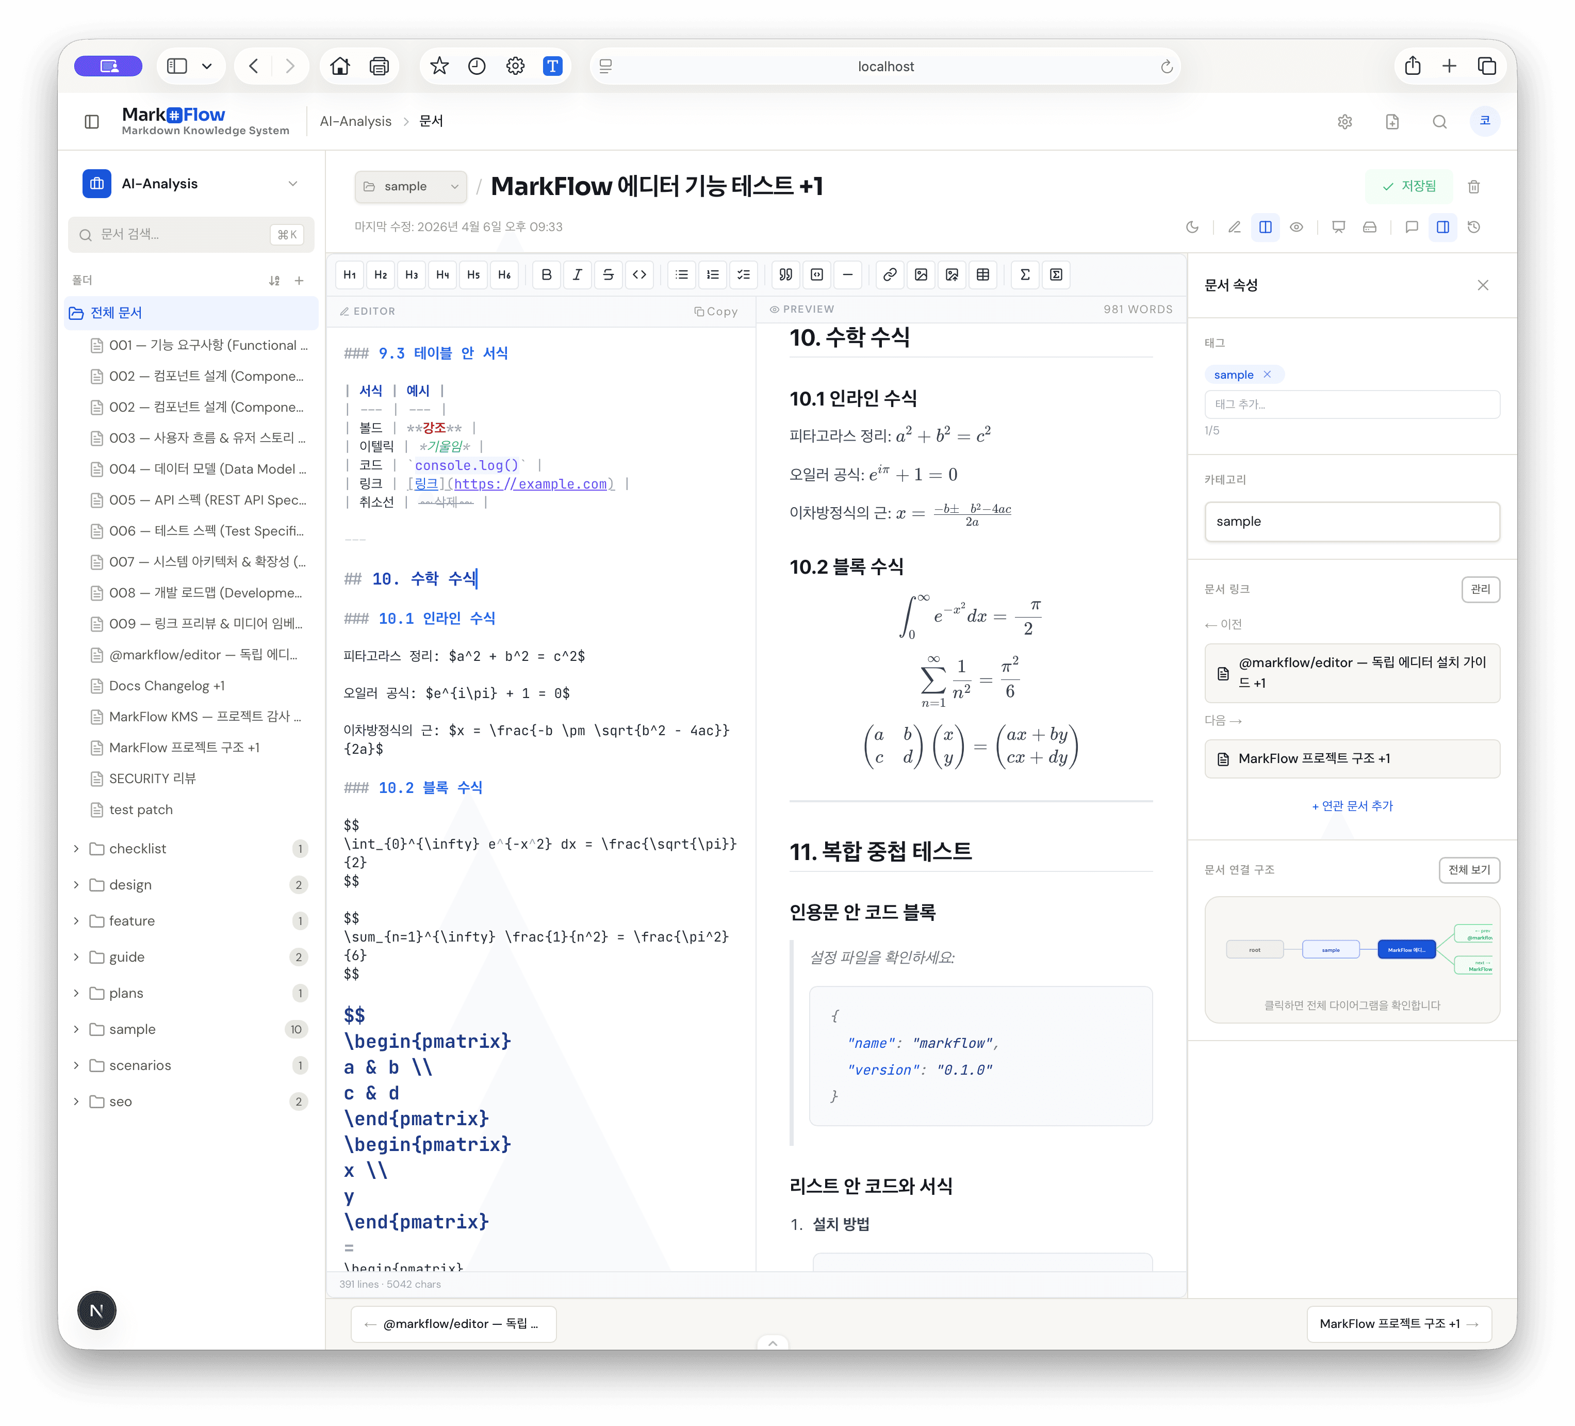Navigate to AI-Analysis in the breadcrumb
The image size is (1575, 1426).
(355, 121)
